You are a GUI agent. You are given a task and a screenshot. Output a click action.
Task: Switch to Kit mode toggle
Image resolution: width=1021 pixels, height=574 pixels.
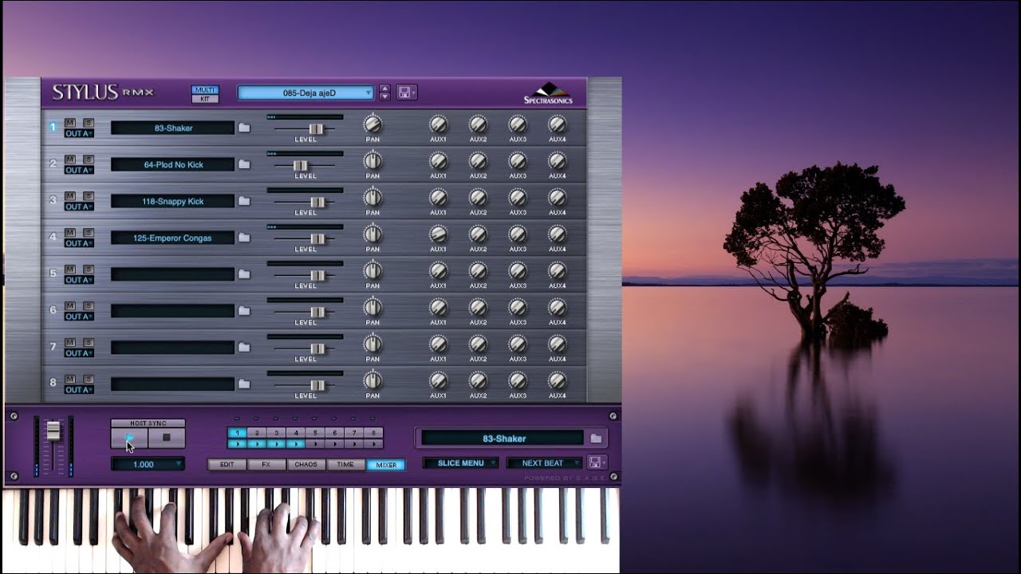(205, 99)
